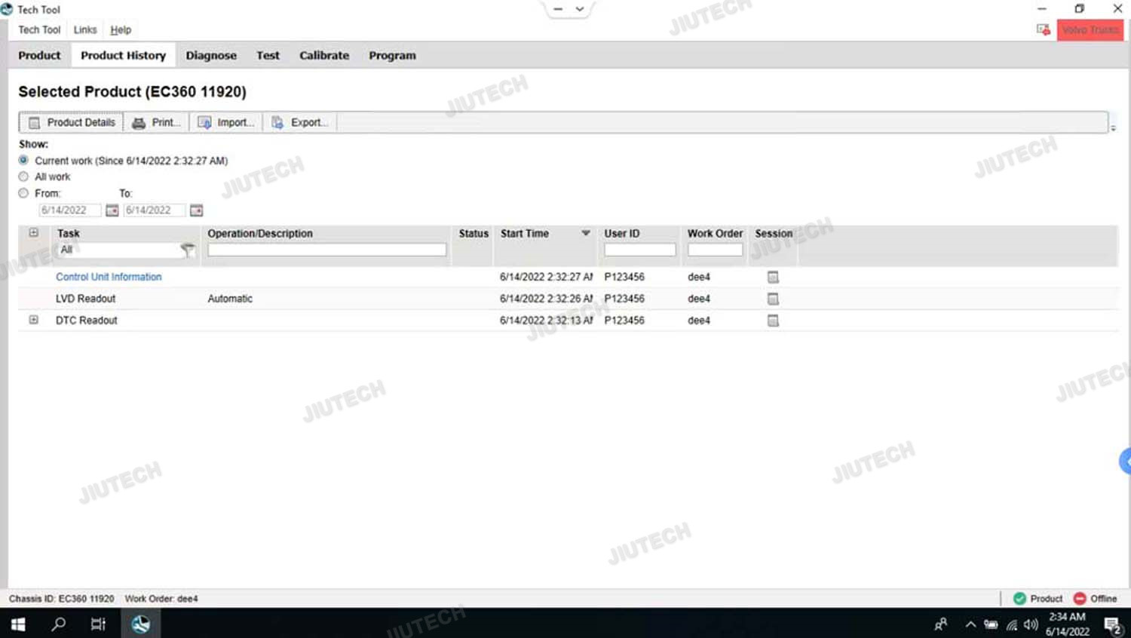Click the Operation/Description filter field
1131x638 pixels.
[326, 250]
